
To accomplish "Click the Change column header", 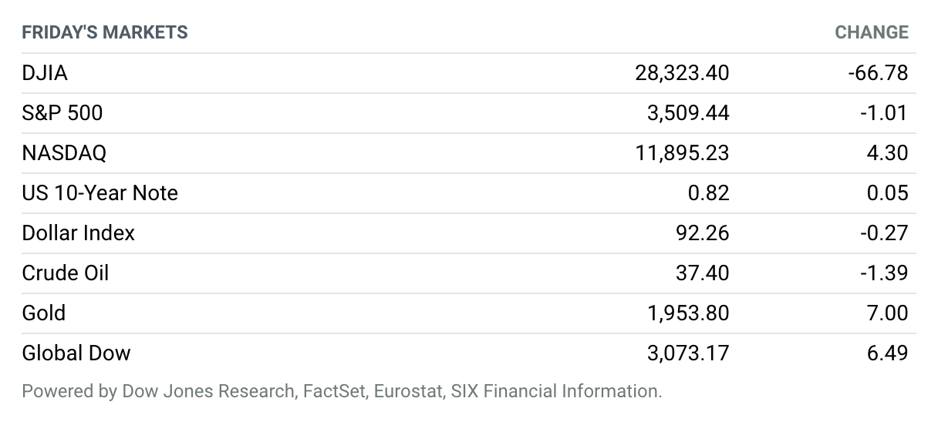I will (x=872, y=32).
